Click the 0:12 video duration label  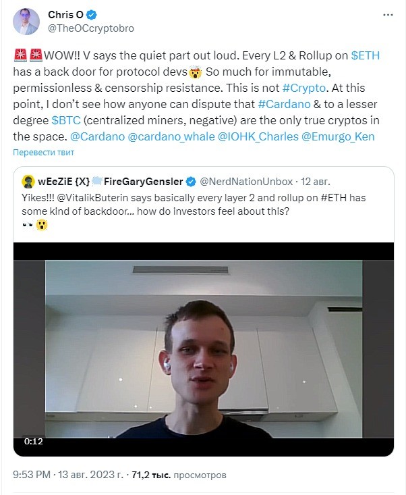pos(34,442)
